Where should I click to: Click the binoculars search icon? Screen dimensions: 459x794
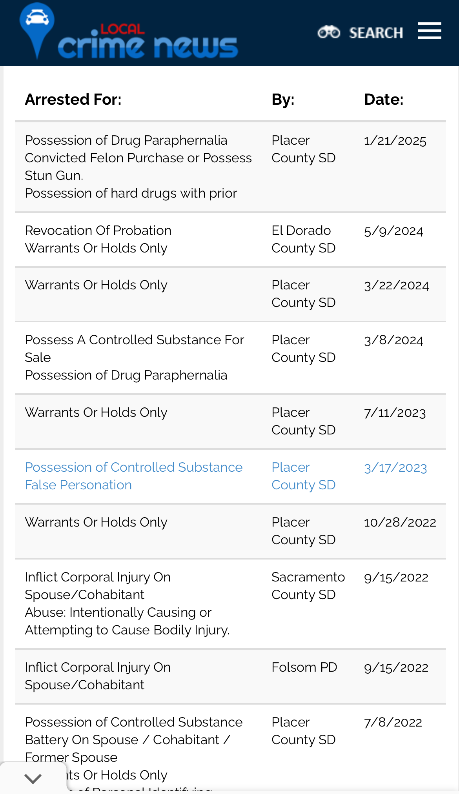coord(328,32)
